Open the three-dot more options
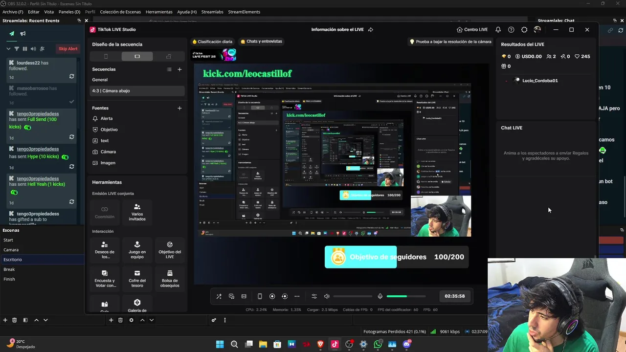The width and height of the screenshot is (626, 352). [x=297, y=296]
